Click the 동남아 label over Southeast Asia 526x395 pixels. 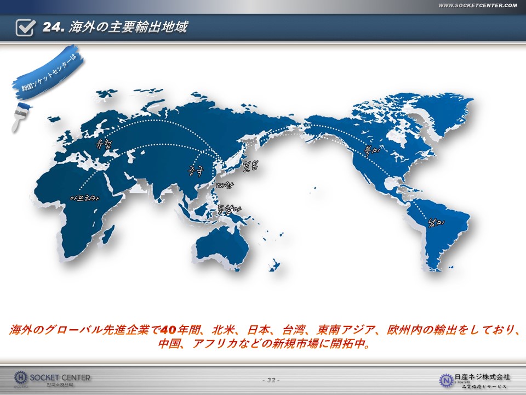click(x=228, y=209)
